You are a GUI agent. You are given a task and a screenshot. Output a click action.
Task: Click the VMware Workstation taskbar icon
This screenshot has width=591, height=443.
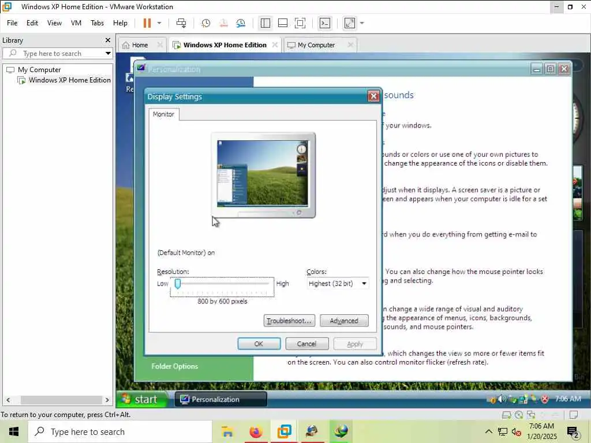coord(284,431)
